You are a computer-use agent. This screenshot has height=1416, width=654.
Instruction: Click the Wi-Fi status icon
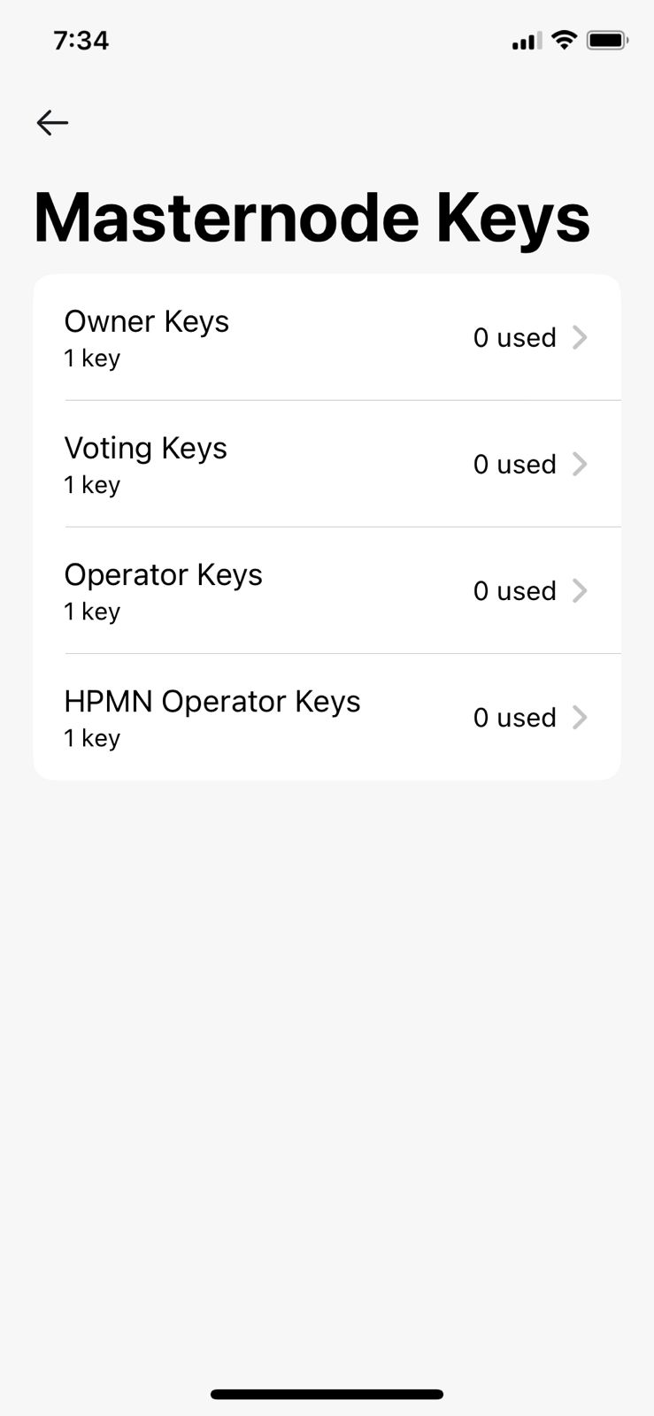click(x=564, y=40)
